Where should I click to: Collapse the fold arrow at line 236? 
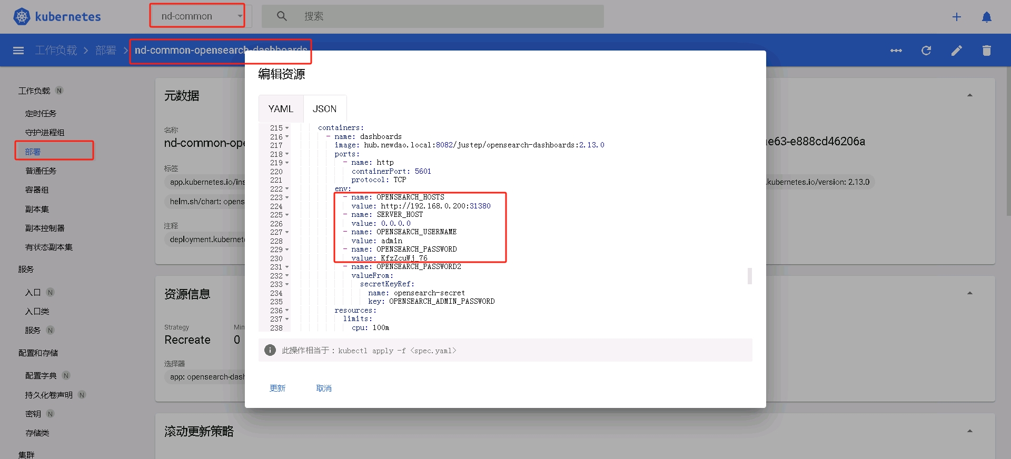(287, 311)
